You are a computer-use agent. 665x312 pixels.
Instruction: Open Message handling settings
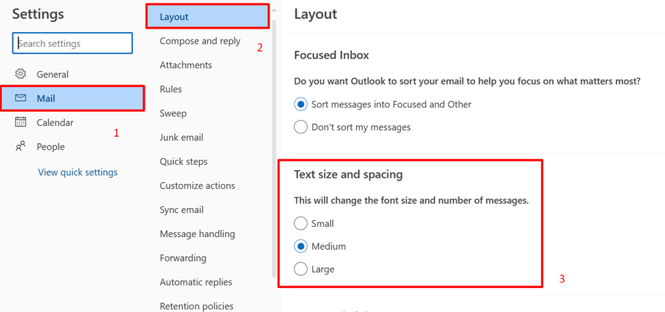197,234
